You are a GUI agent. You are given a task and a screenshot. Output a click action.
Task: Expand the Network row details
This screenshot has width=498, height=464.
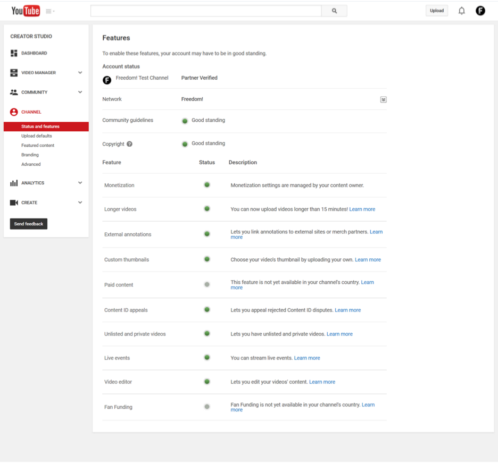[384, 99]
